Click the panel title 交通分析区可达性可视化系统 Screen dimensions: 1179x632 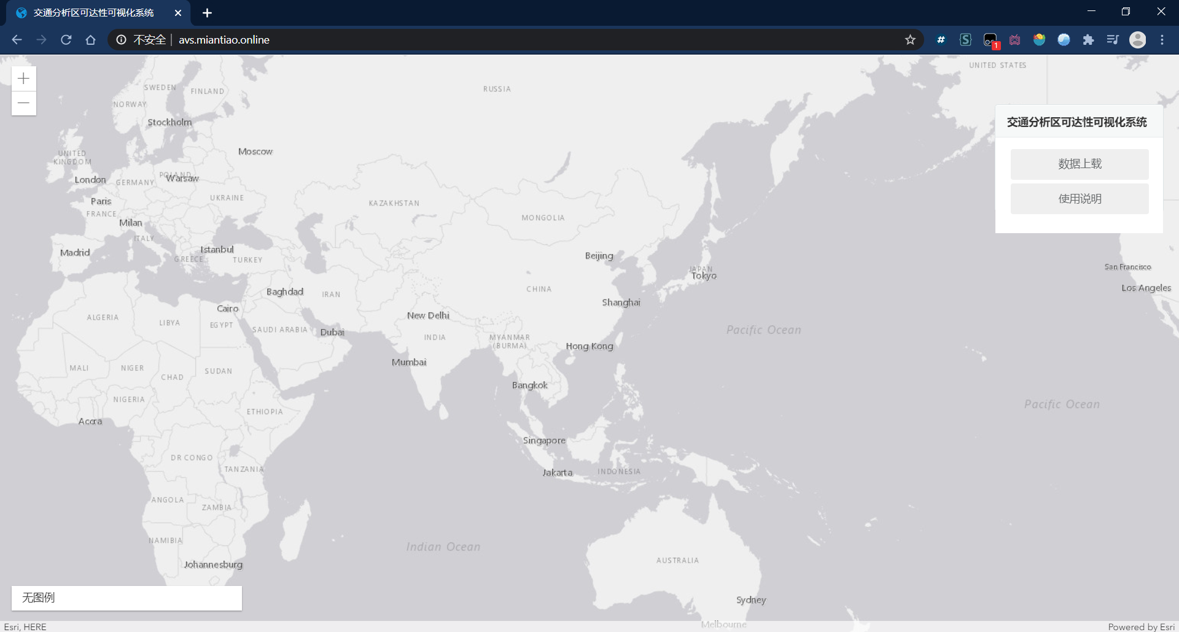(x=1076, y=122)
